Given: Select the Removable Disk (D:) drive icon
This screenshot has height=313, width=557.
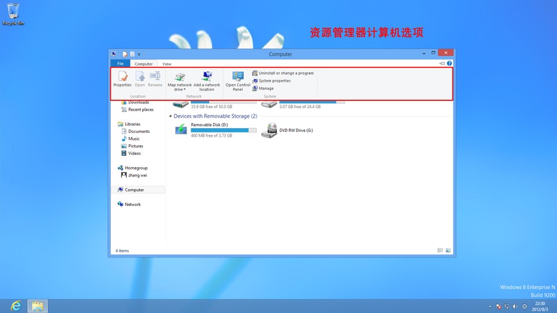Looking at the screenshot, I should pyautogui.click(x=181, y=129).
